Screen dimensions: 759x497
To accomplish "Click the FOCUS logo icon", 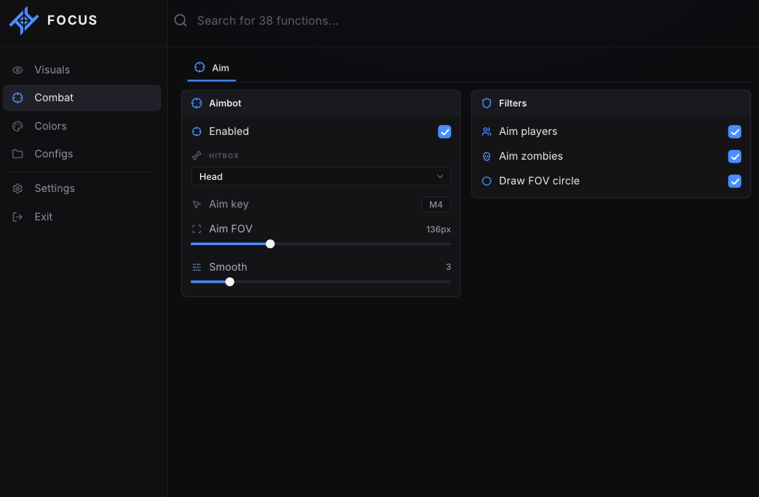I will tap(24, 20).
